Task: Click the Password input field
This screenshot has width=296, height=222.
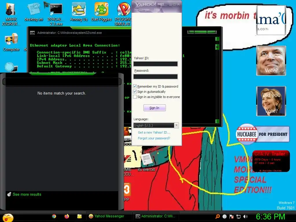Action: tap(155, 76)
